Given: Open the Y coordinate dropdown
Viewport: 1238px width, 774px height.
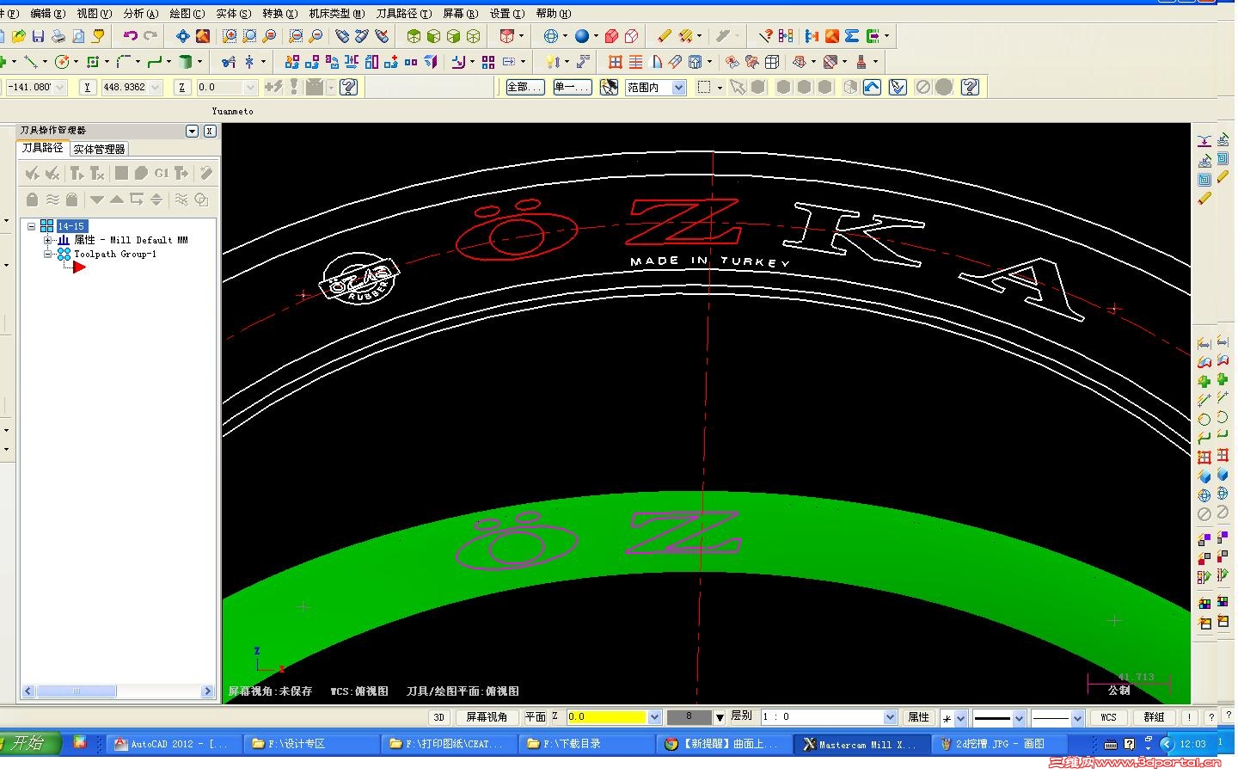Looking at the screenshot, I should [x=155, y=87].
